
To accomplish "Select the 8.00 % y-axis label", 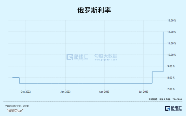I will (x=172, y=78).
